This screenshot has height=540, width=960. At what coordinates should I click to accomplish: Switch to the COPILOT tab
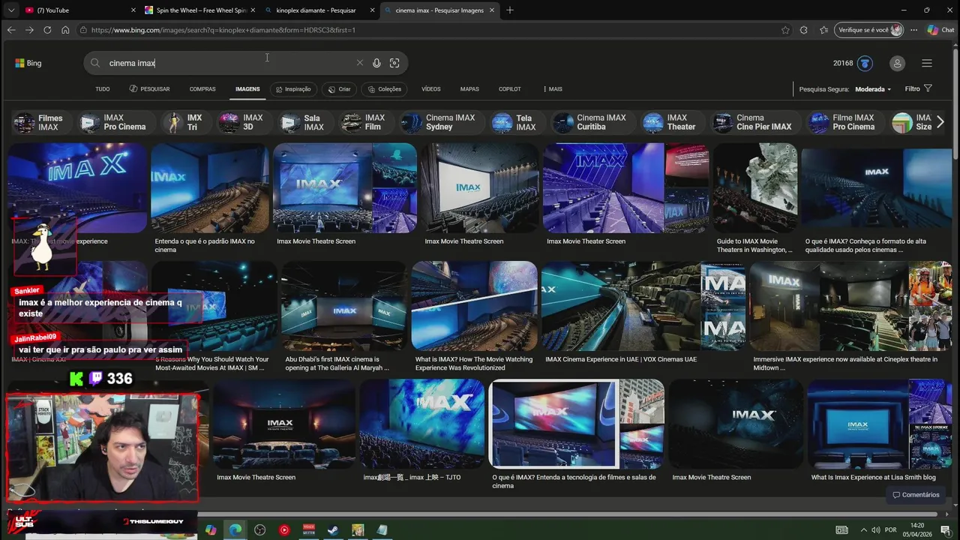[510, 89]
